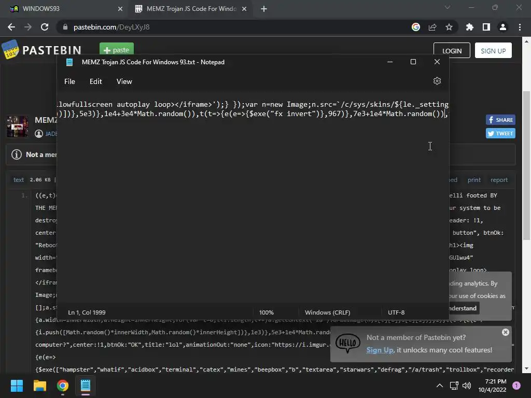Open the notification badge in taskbar
531x398 pixels.
[516, 386]
